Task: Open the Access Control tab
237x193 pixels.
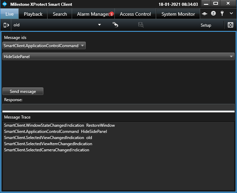Action: pyautogui.click(x=135, y=14)
